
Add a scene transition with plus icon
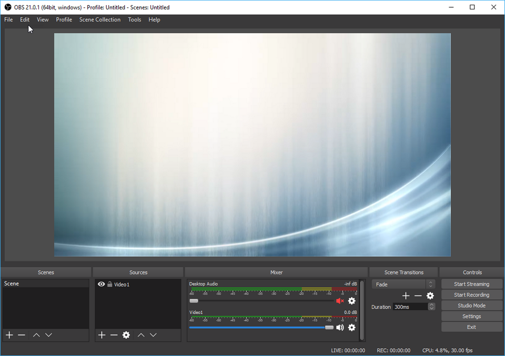point(406,296)
